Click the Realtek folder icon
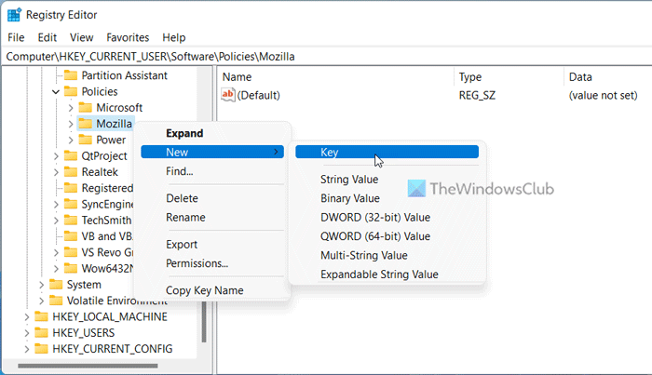This screenshot has height=375, width=652. (x=71, y=172)
